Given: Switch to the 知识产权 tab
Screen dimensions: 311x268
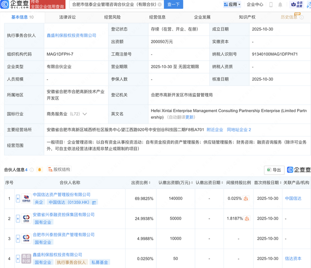Looking at the screenshot, I should tap(247, 17).
